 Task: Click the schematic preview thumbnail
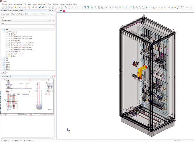27,97
